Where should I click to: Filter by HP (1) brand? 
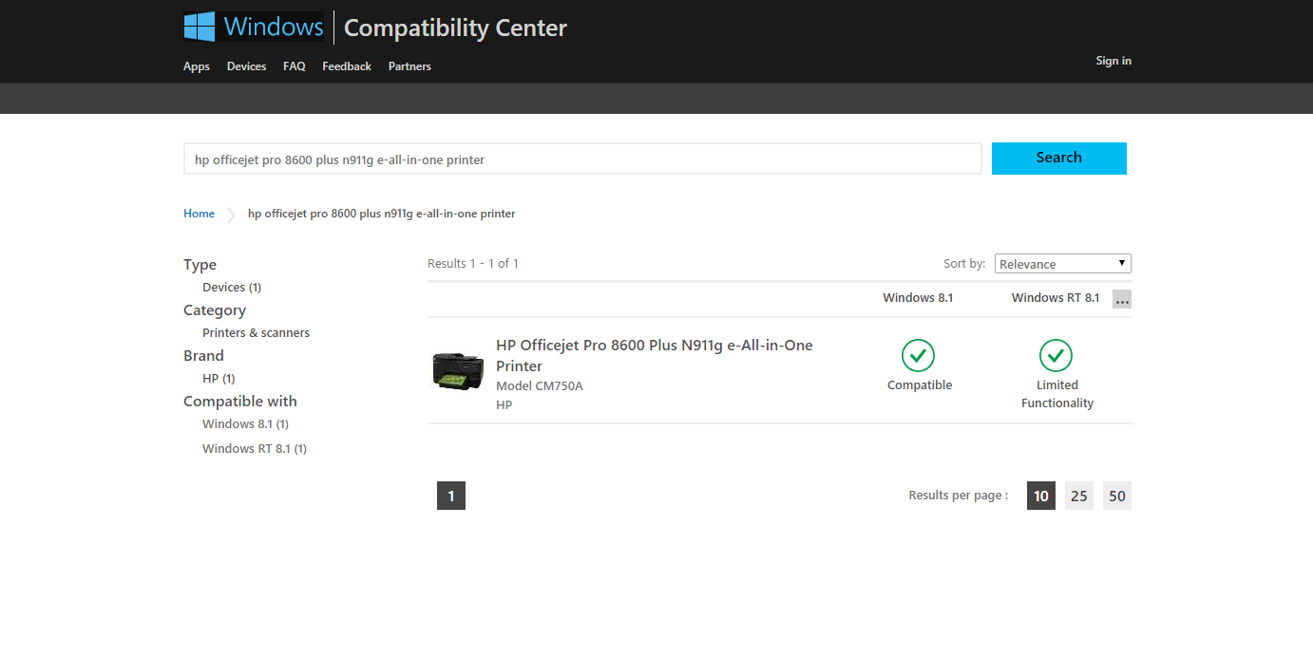click(x=219, y=378)
